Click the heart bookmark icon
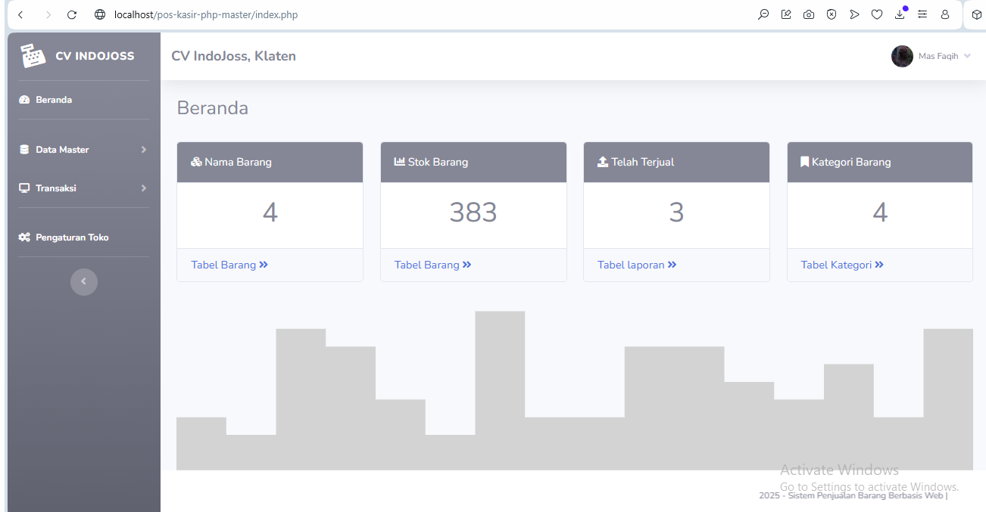 click(x=877, y=14)
